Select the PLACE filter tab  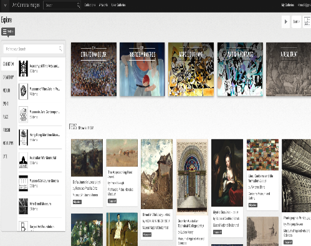pos(6,117)
